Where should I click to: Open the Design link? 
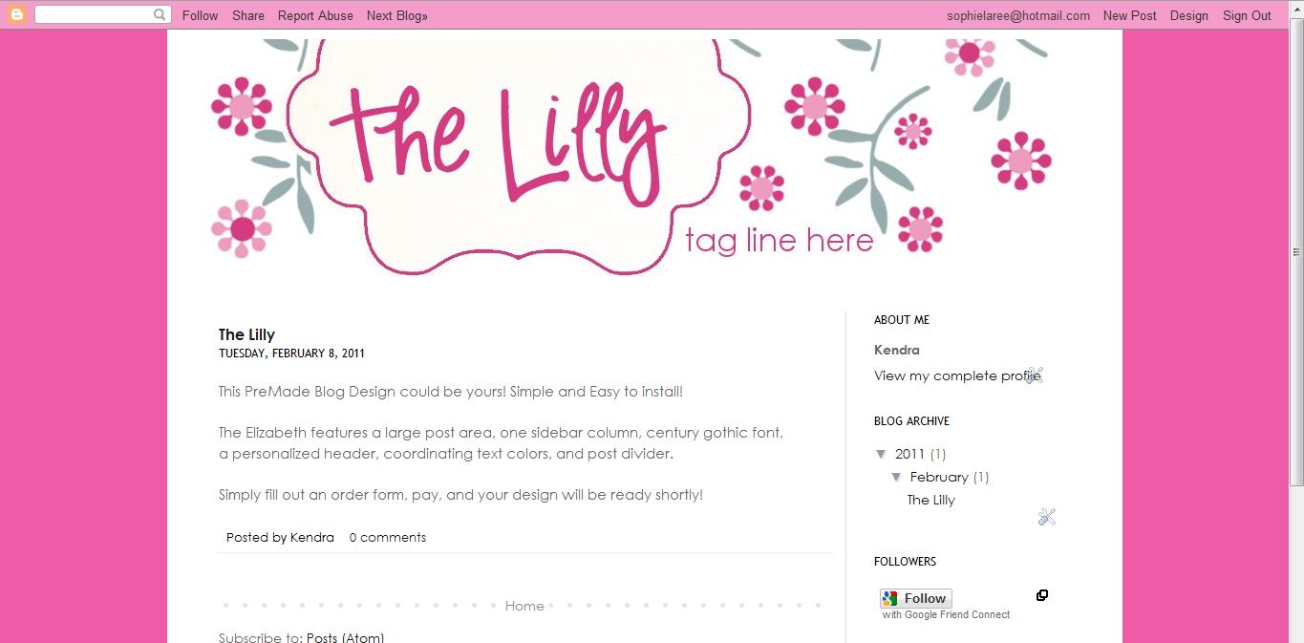(1188, 15)
